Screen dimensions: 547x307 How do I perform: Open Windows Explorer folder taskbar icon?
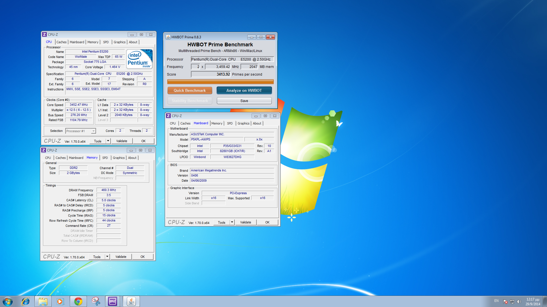43,301
